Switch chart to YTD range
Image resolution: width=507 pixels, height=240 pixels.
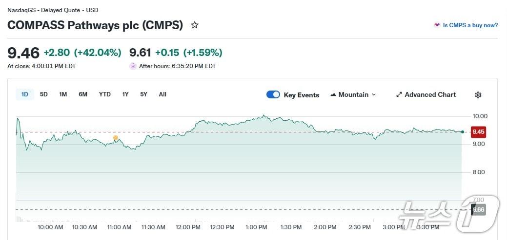[x=105, y=94]
